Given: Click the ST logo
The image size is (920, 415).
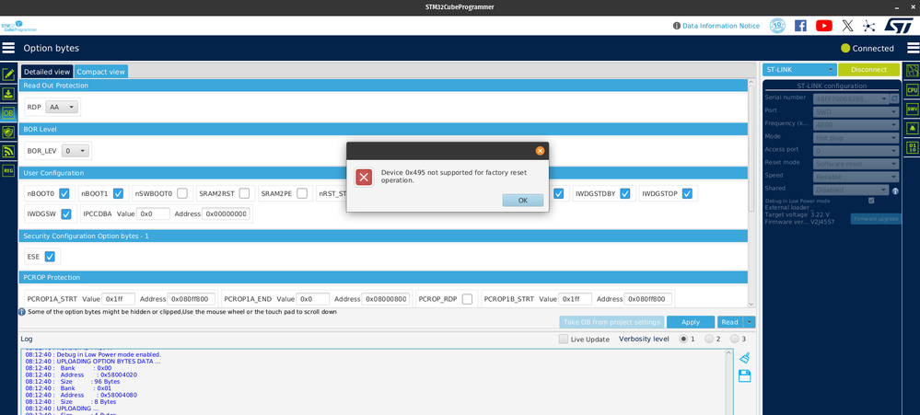Looking at the screenshot, I should 899,26.
